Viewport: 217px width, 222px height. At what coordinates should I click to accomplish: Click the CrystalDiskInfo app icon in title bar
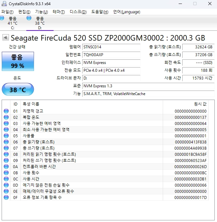4,4
